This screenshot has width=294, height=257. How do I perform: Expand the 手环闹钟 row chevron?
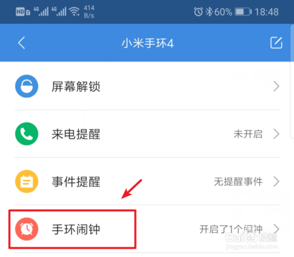[276, 229]
